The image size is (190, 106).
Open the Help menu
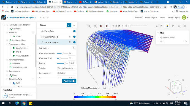coord(170,18)
